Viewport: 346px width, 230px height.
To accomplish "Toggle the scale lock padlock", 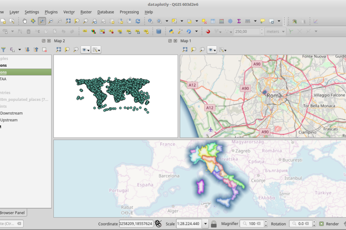I will [214, 224].
